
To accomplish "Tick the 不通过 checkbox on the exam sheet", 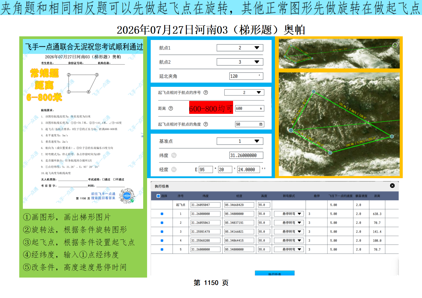I will [114, 179].
